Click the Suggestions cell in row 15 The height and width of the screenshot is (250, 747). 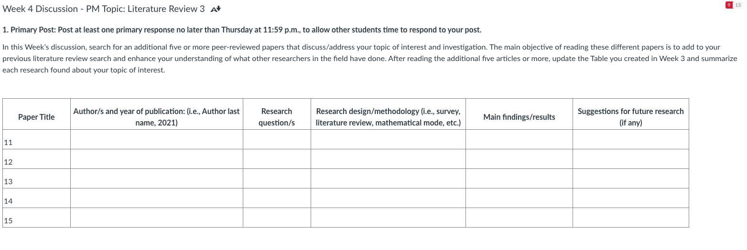(631, 218)
